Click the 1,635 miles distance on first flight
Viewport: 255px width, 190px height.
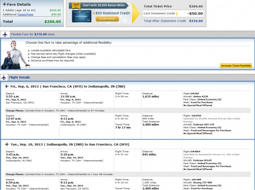pyautogui.click(x=151, y=97)
